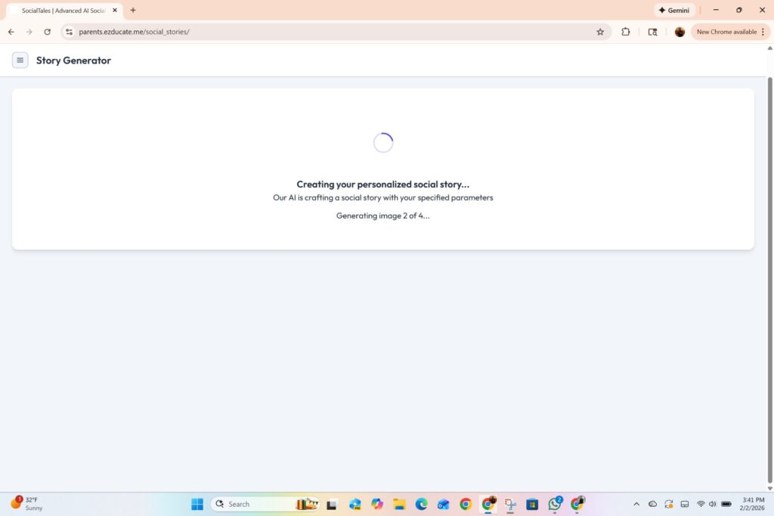Open Snipping Tool from the taskbar

pyautogui.click(x=510, y=504)
